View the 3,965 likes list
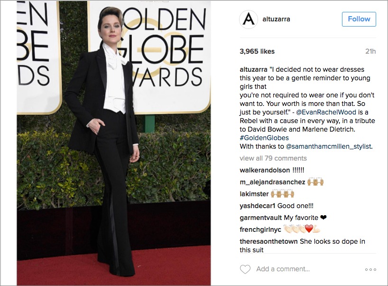 257,51
